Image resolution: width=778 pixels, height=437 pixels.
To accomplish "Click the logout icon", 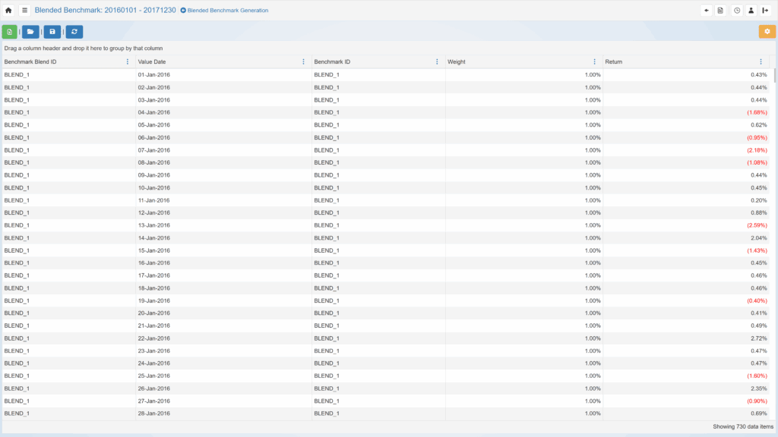I will (x=765, y=11).
